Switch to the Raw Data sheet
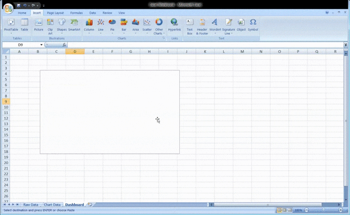This screenshot has width=350, height=215. 31,204
